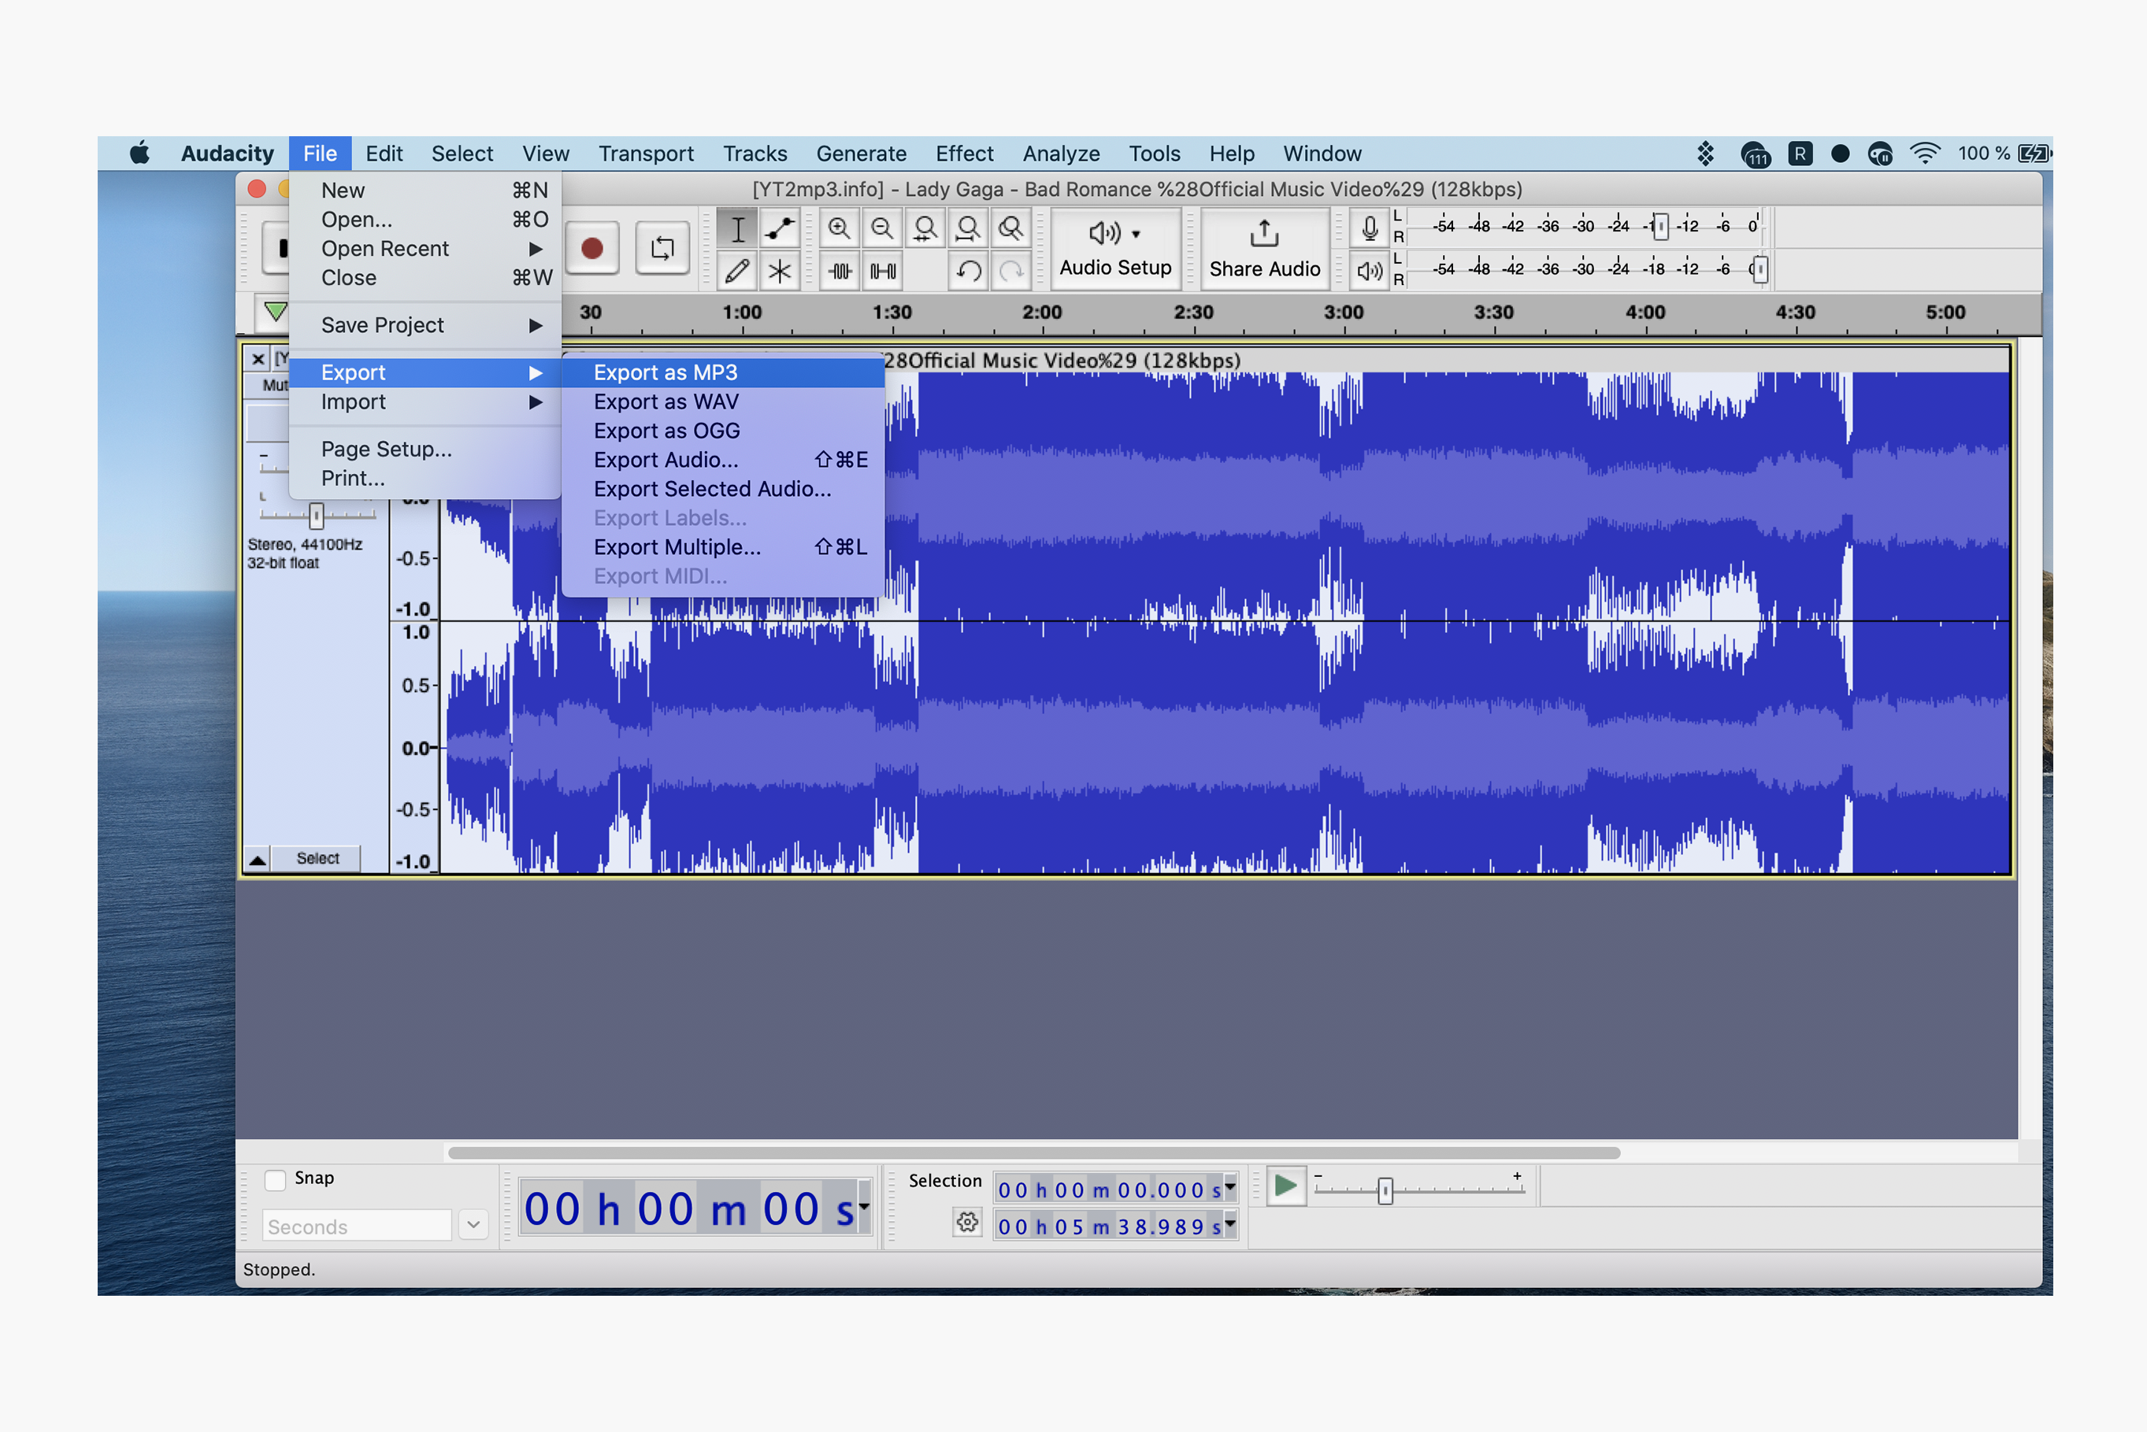Click the battery status icon
2147x1432 pixels.
[x=2034, y=154]
